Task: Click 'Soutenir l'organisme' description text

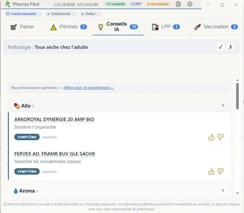Action: [x=35, y=127]
